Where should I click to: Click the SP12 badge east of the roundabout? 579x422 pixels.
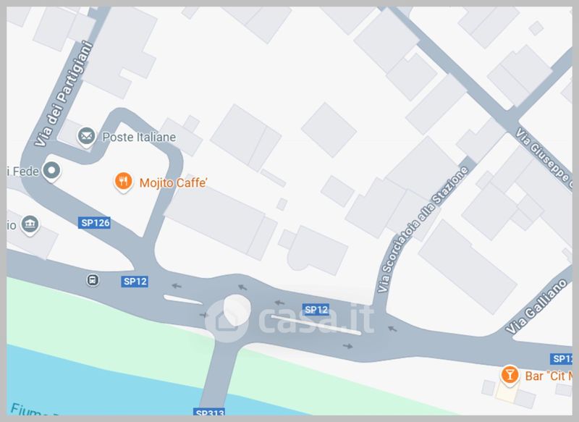click(x=316, y=309)
